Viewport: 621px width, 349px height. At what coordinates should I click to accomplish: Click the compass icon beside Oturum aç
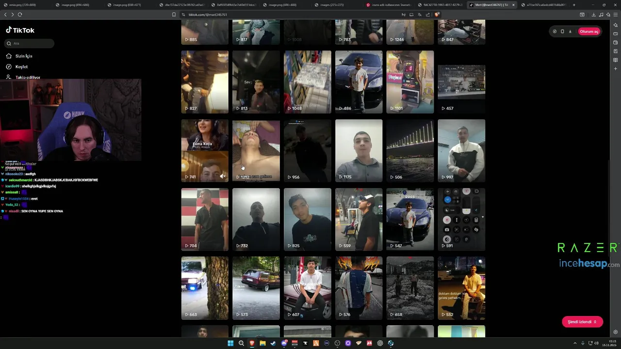tap(555, 32)
